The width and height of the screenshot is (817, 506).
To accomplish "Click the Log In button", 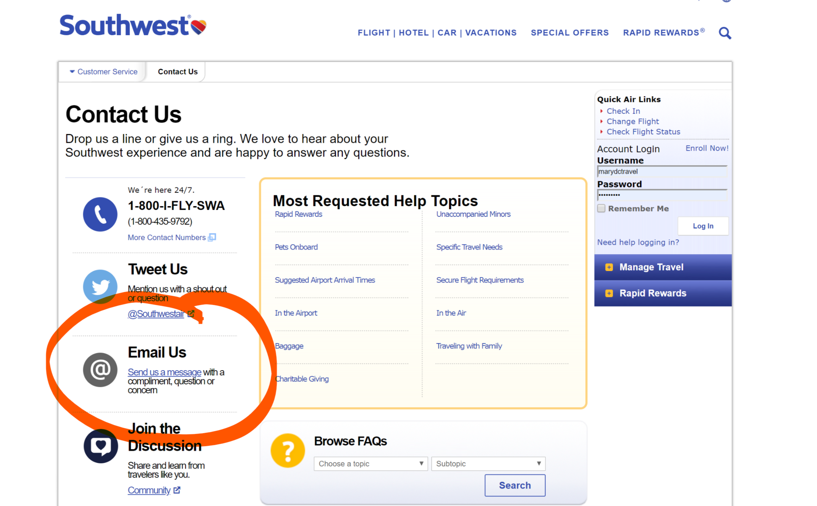I will pyautogui.click(x=703, y=226).
